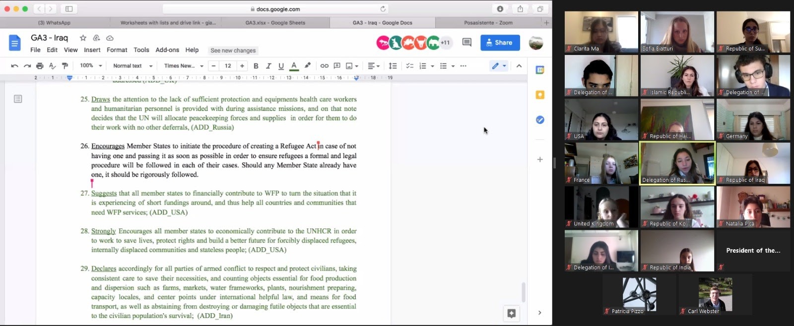Open highlight color picker
This screenshot has height=326, width=794.
click(x=308, y=66)
